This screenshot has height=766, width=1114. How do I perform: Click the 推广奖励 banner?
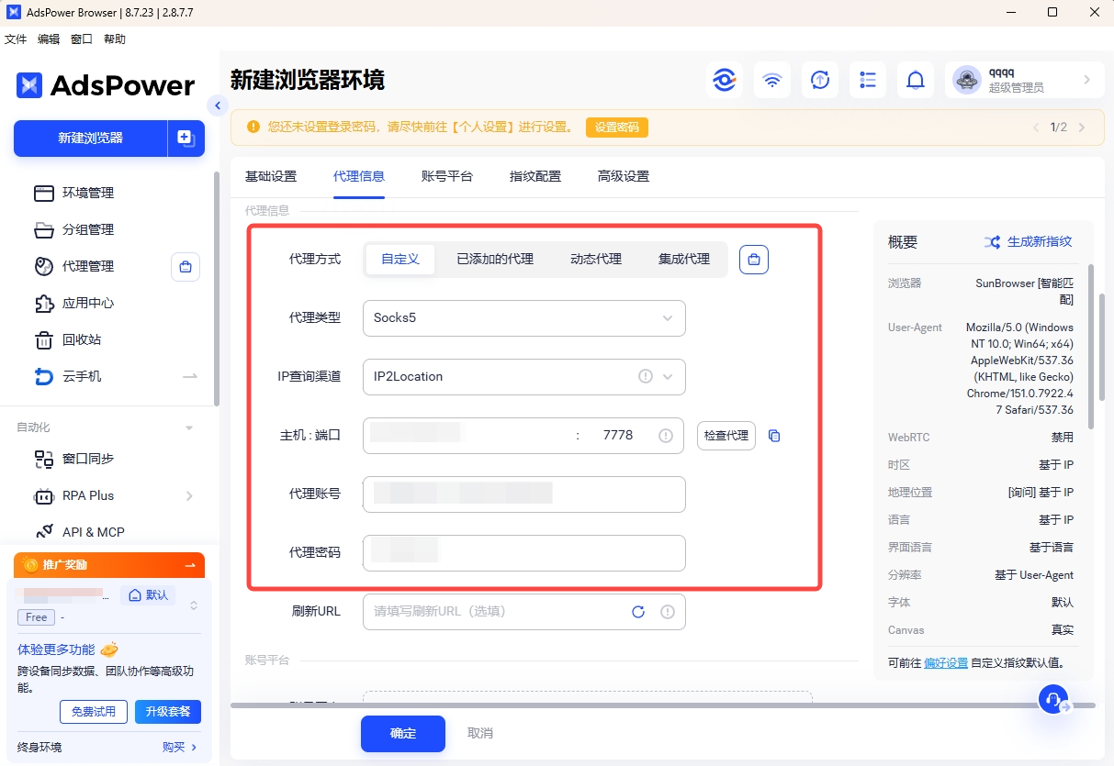pos(109,565)
